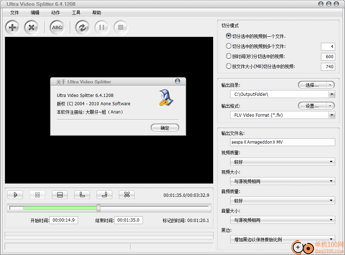Open the arrow beside the 选择... button
345x255 pixels.
tap(330, 85)
